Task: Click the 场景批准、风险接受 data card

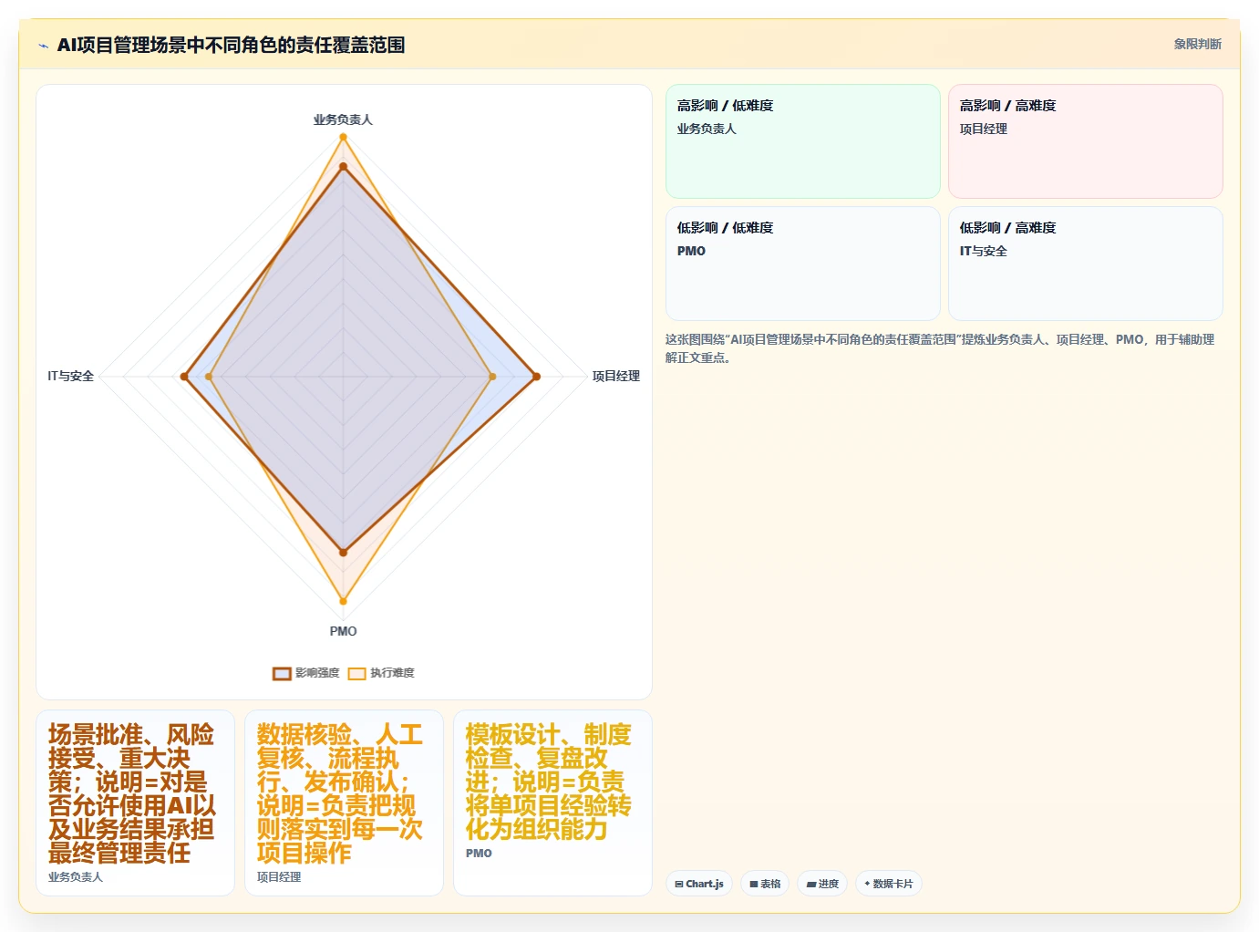Action: 135,803
